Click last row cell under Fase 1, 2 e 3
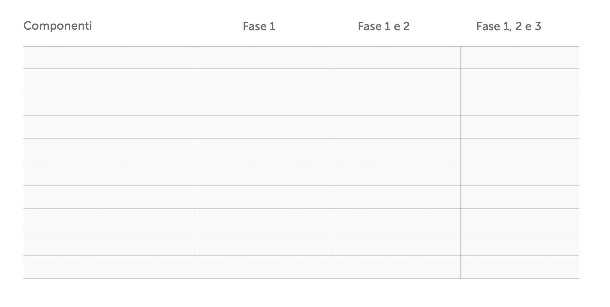 click(519, 267)
